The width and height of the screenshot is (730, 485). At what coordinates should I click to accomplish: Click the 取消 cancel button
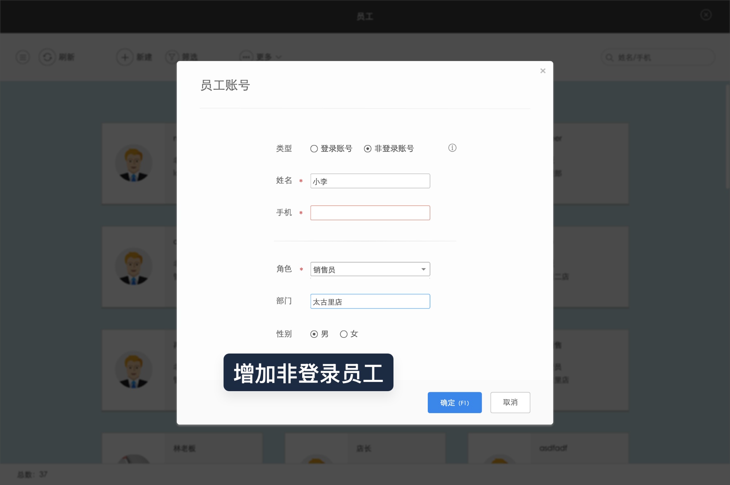pyautogui.click(x=510, y=402)
